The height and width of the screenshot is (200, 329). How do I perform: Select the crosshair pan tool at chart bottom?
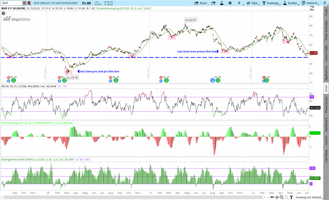pos(277,197)
